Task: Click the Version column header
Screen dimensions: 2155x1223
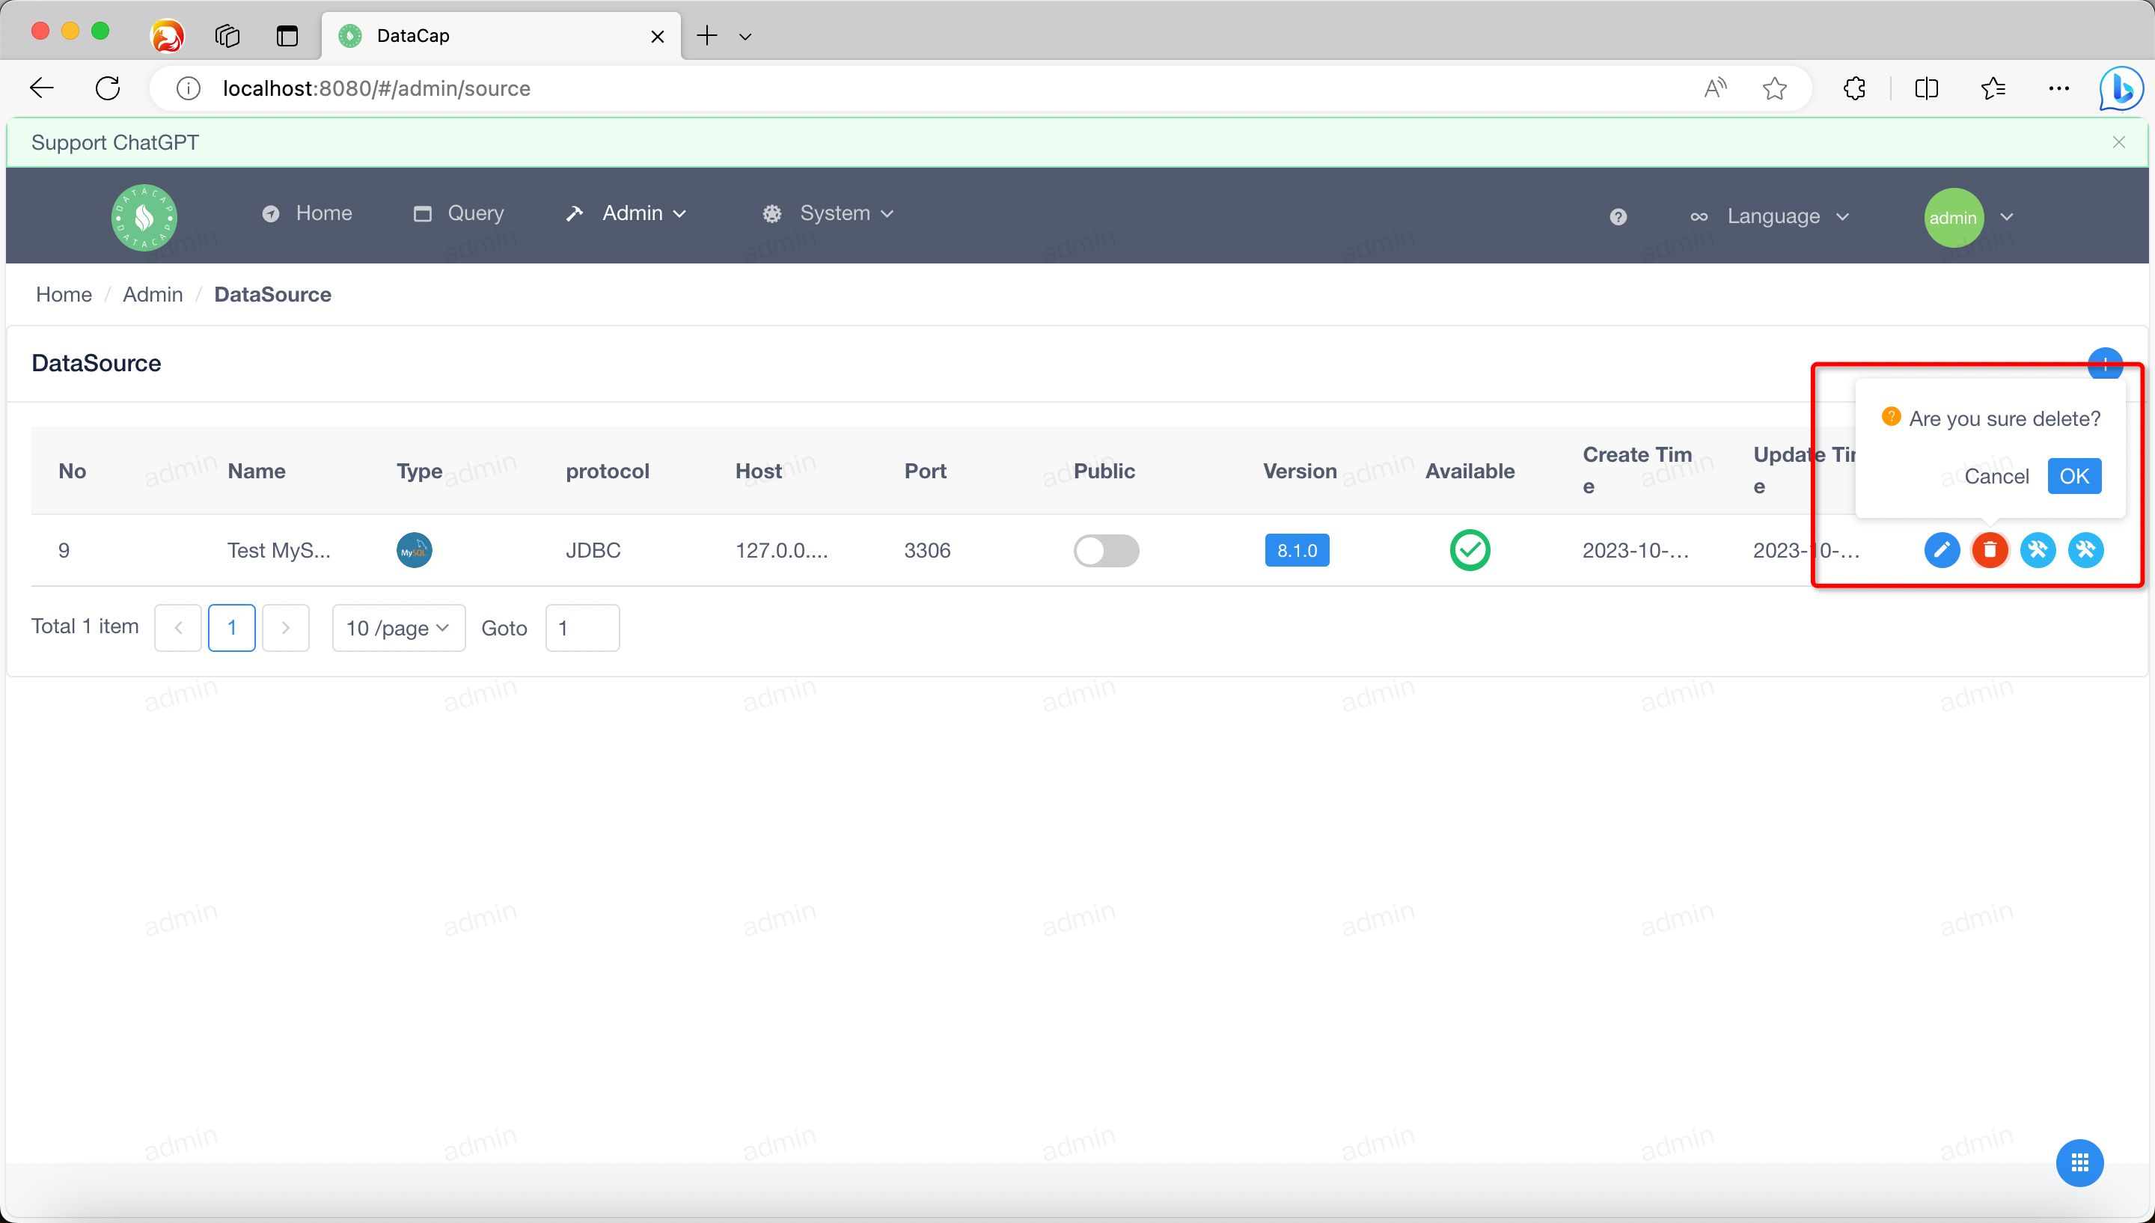Action: [x=1300, y=472]
